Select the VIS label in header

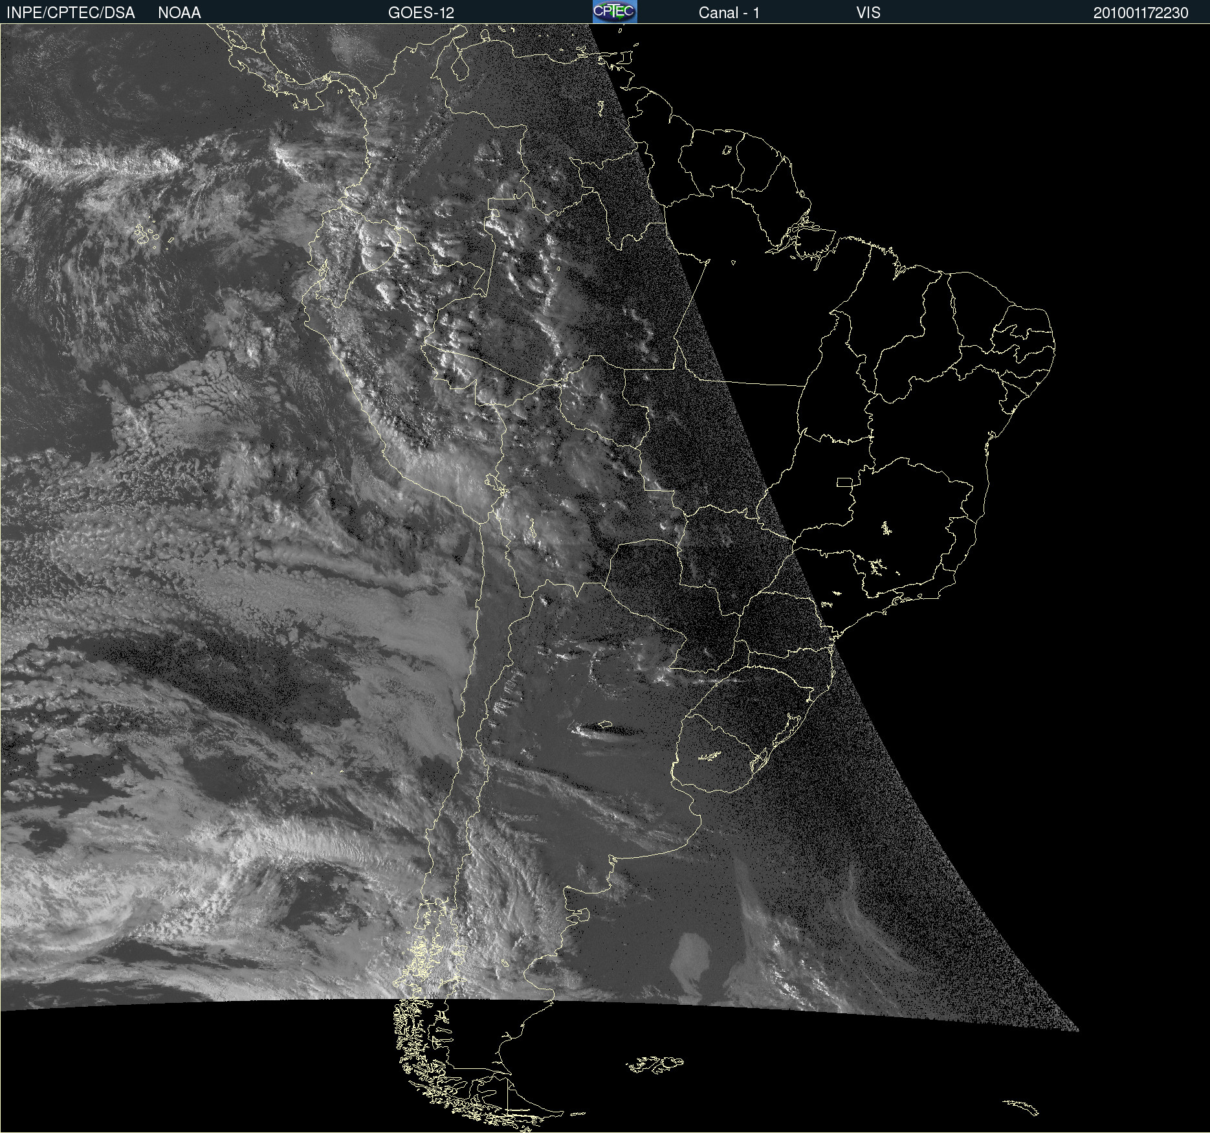(868, 13)
